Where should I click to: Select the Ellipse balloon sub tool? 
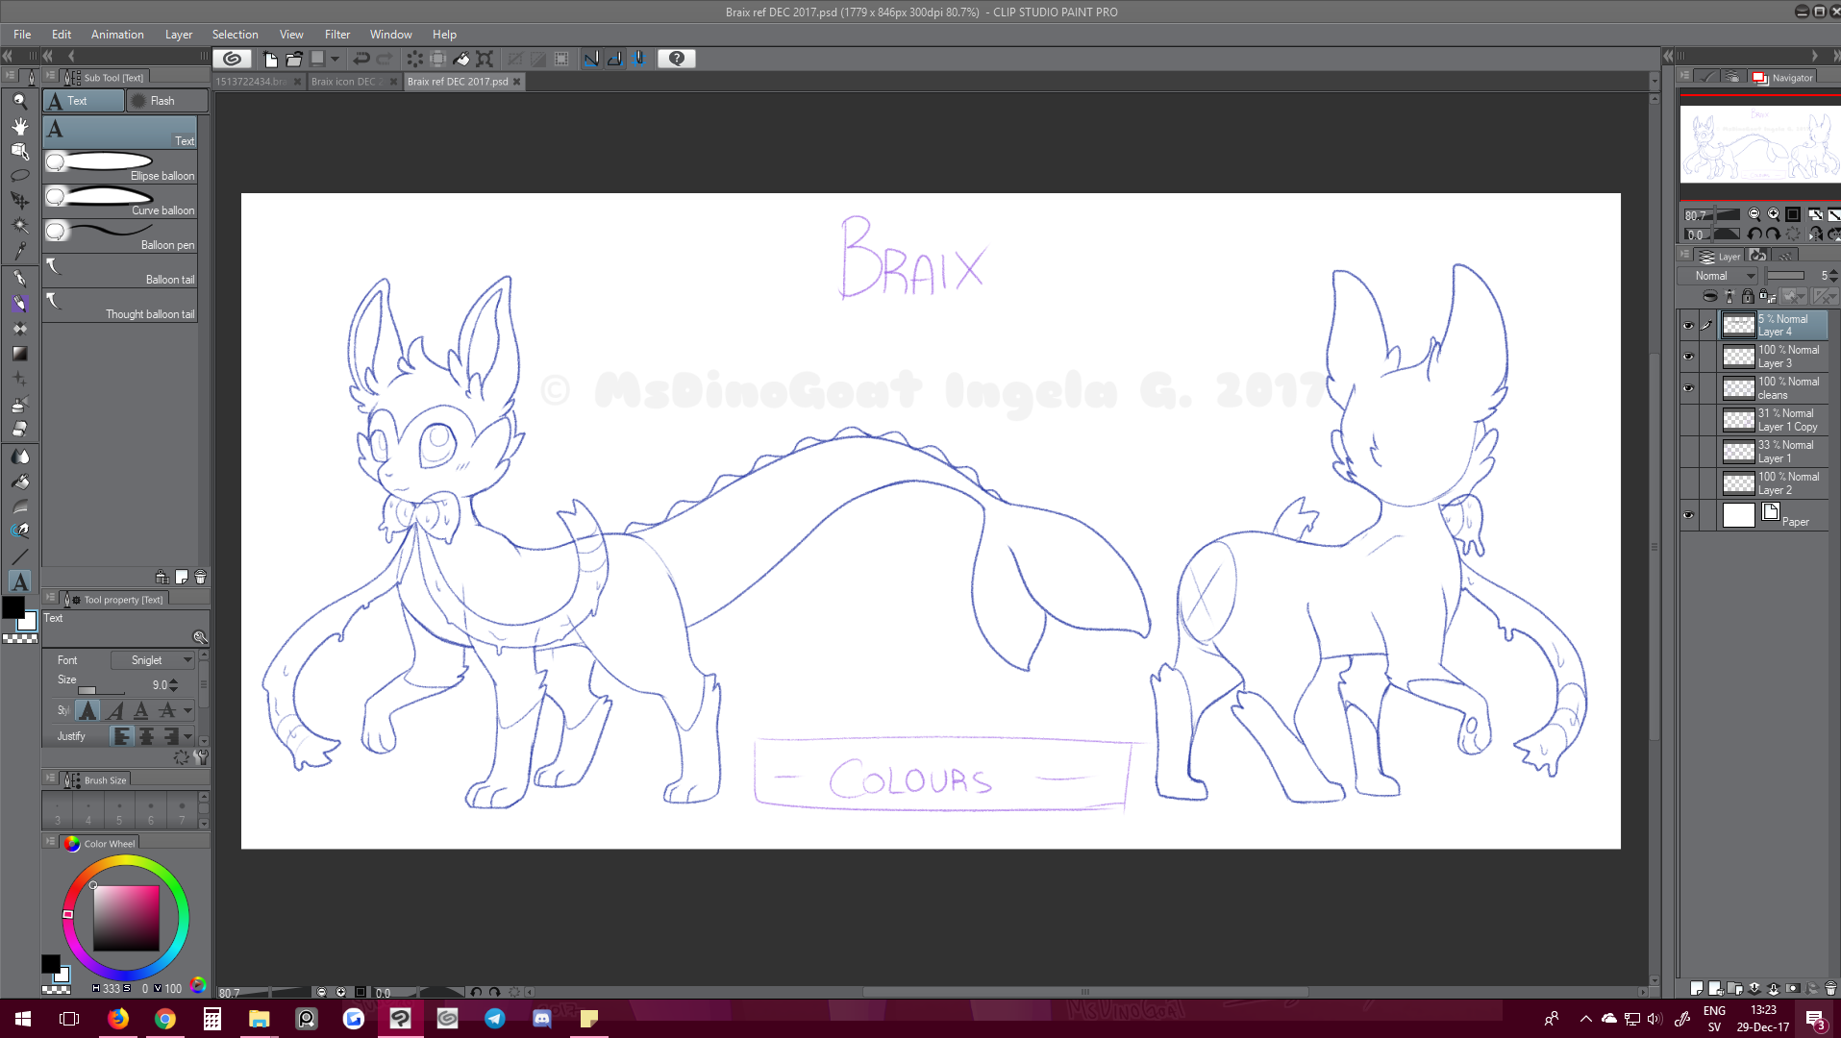tap(120, 166)
